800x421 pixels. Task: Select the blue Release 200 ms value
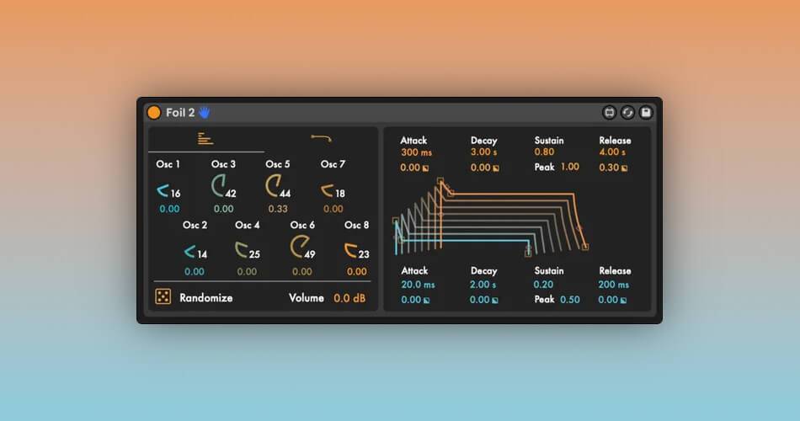point(614,285)
